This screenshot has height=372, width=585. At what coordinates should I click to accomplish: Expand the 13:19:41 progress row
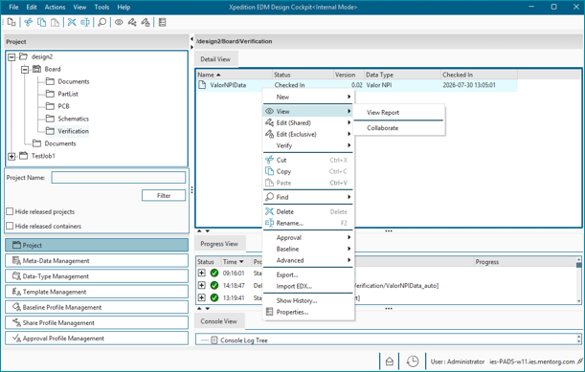point(201,297)
